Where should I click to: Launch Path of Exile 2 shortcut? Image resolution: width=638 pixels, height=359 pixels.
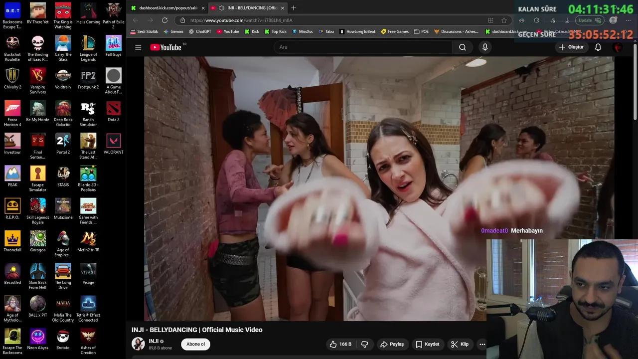click(114, 16)
